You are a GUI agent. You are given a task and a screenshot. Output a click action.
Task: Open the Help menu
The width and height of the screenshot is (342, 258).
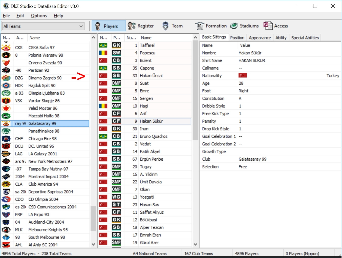tap(58, 16)
